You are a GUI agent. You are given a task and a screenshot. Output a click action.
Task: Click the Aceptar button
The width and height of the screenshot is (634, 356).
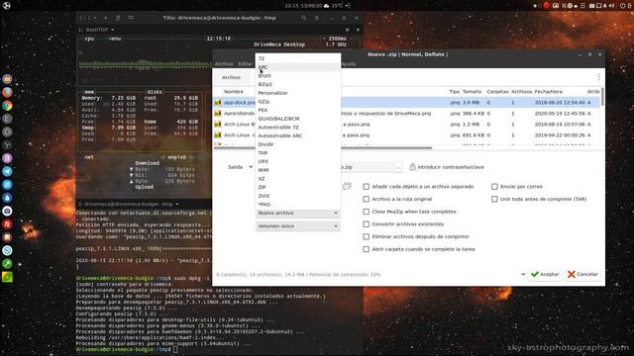pyautogui.click(x=545, y=274)
